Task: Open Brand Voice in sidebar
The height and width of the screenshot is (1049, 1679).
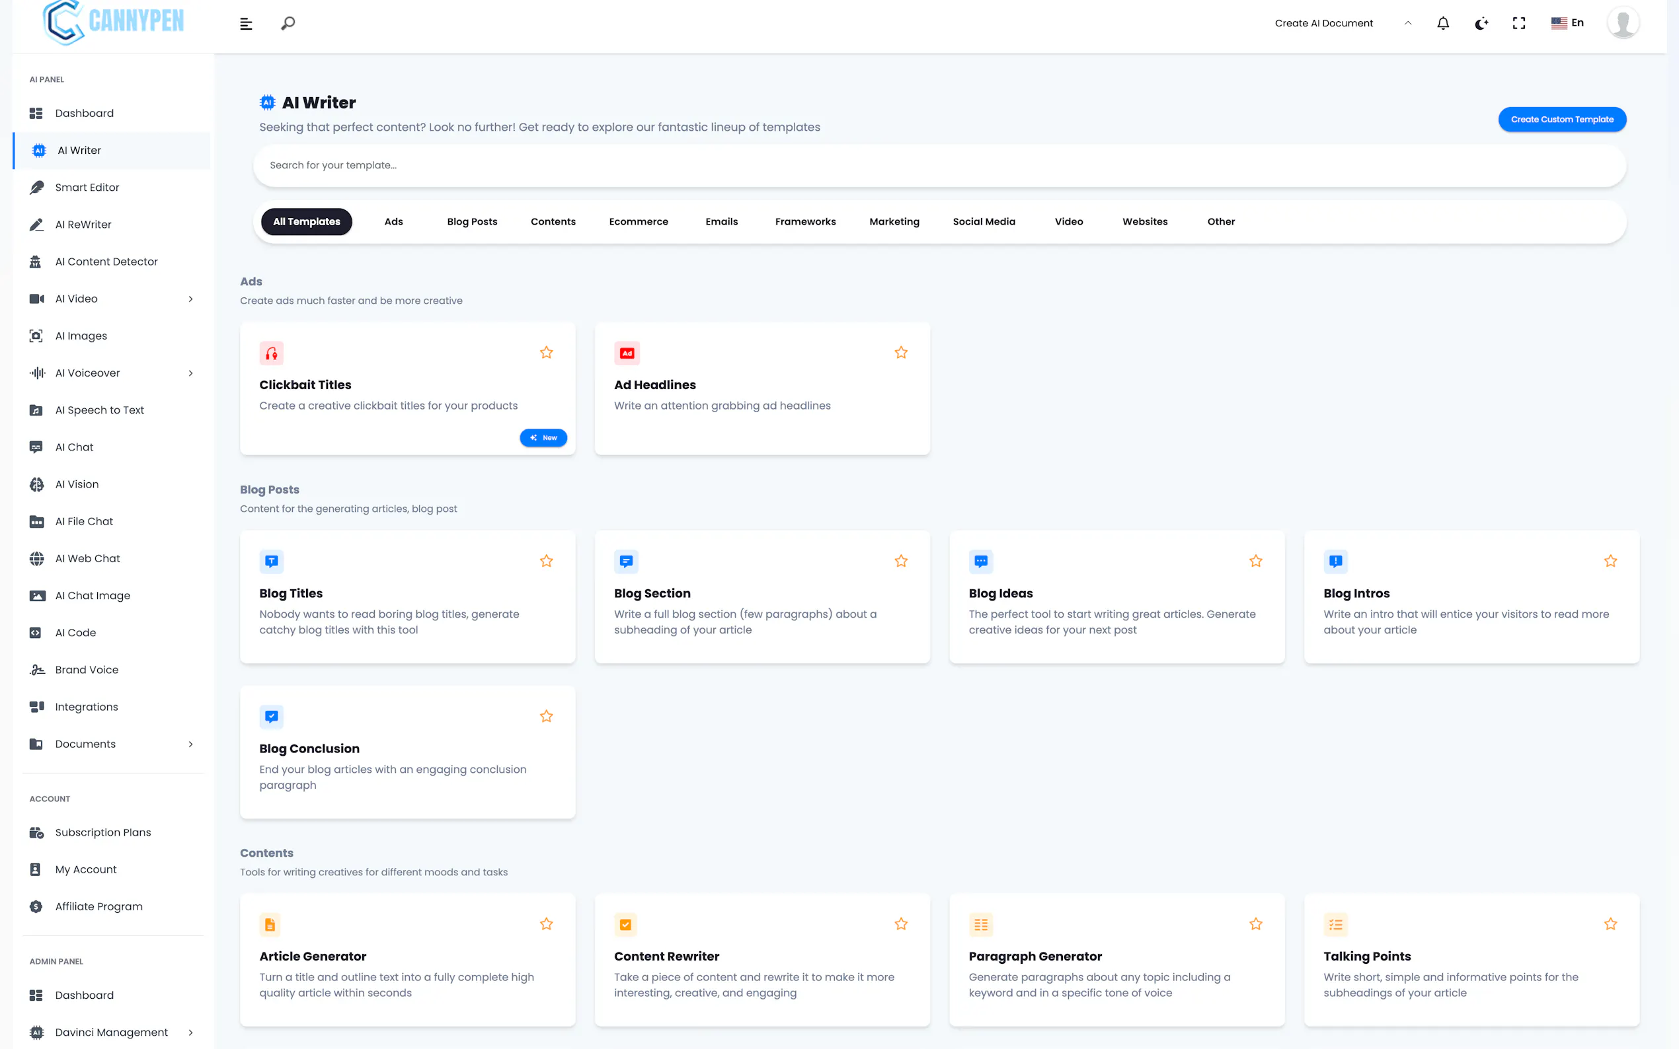Action: 86,670
